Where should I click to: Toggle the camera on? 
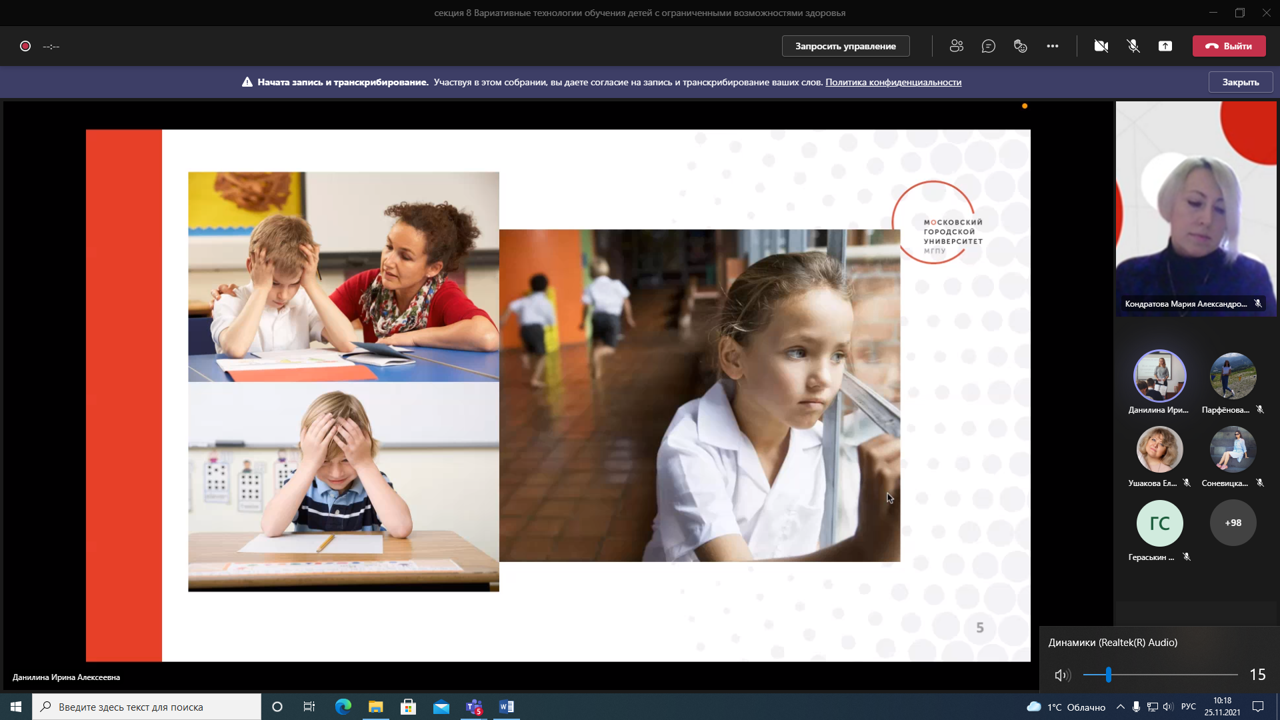(1101, 46)
